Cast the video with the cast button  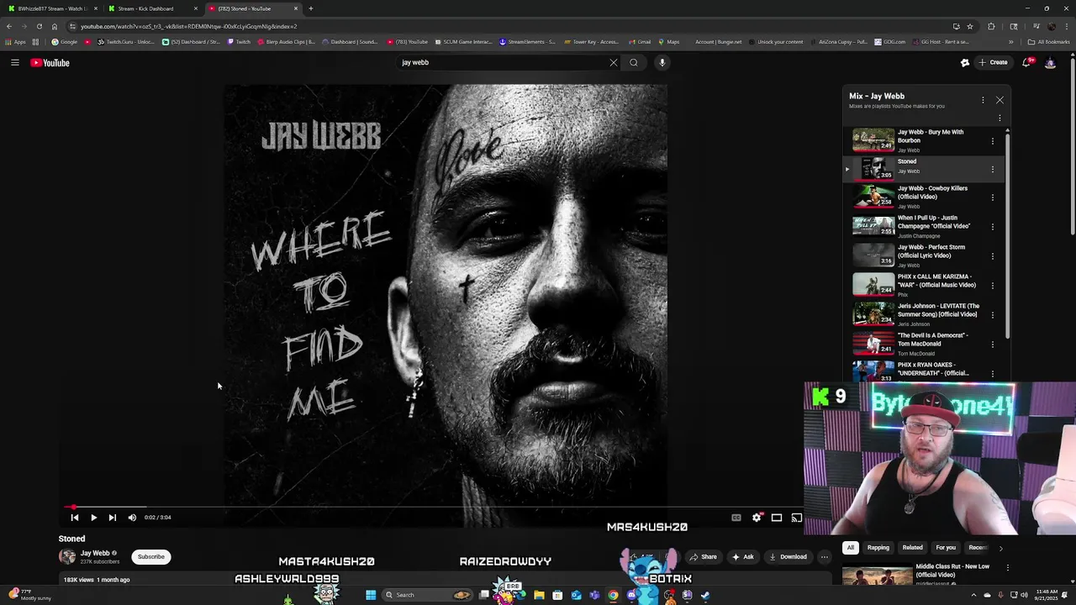(x=796, y=518)
